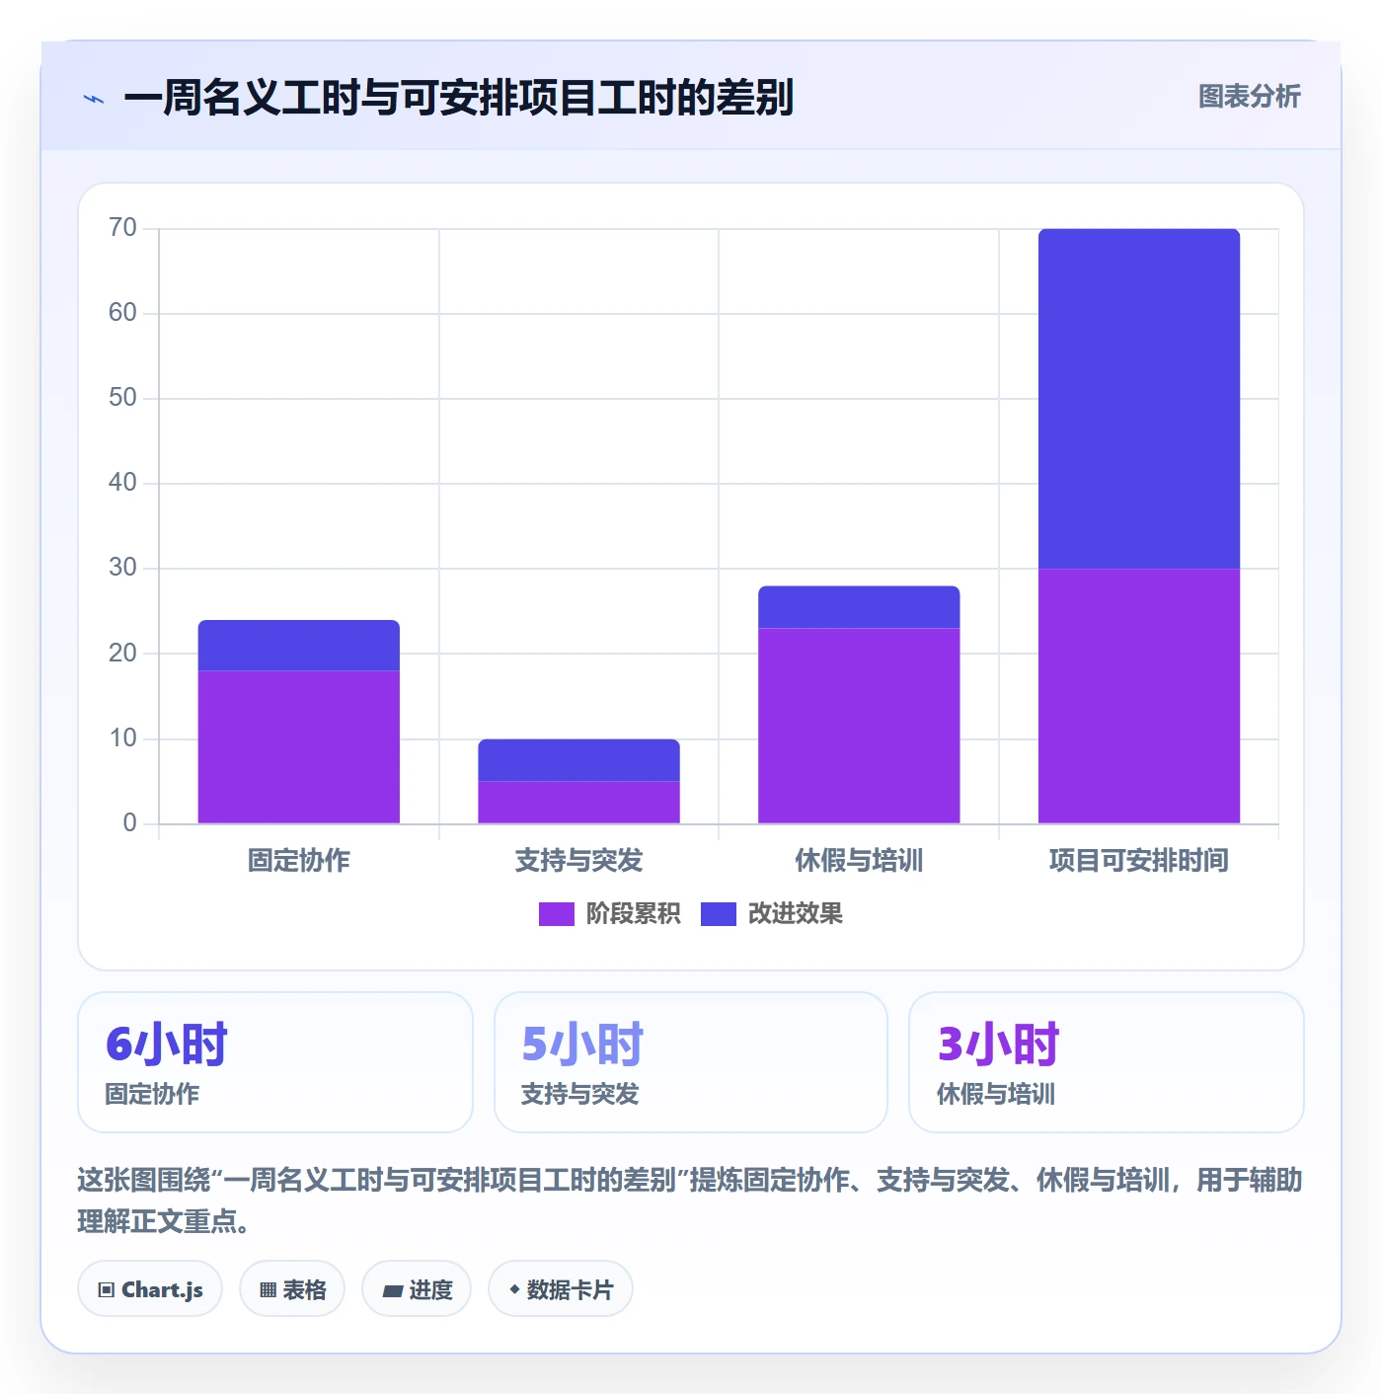Click the blue segment of the 休假与培训 bar
This screenshot has height=1394, width=1382.
point(859,607)
